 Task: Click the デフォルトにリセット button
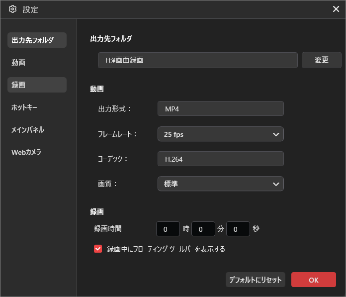pyautogui.click(x=256, y=280)
